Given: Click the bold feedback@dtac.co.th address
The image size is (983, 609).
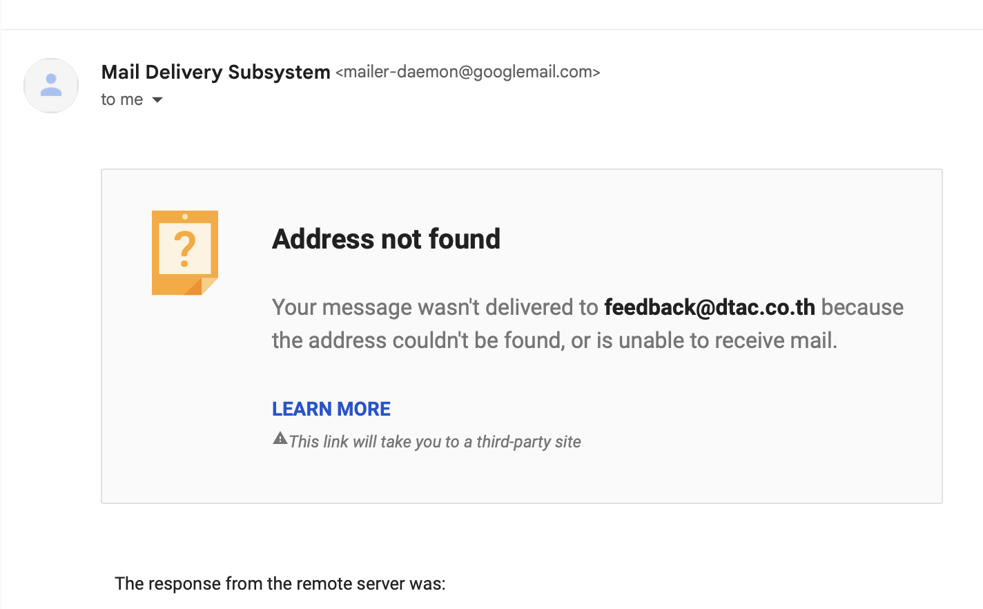Looking at the screenshot, I should point(710,307).
